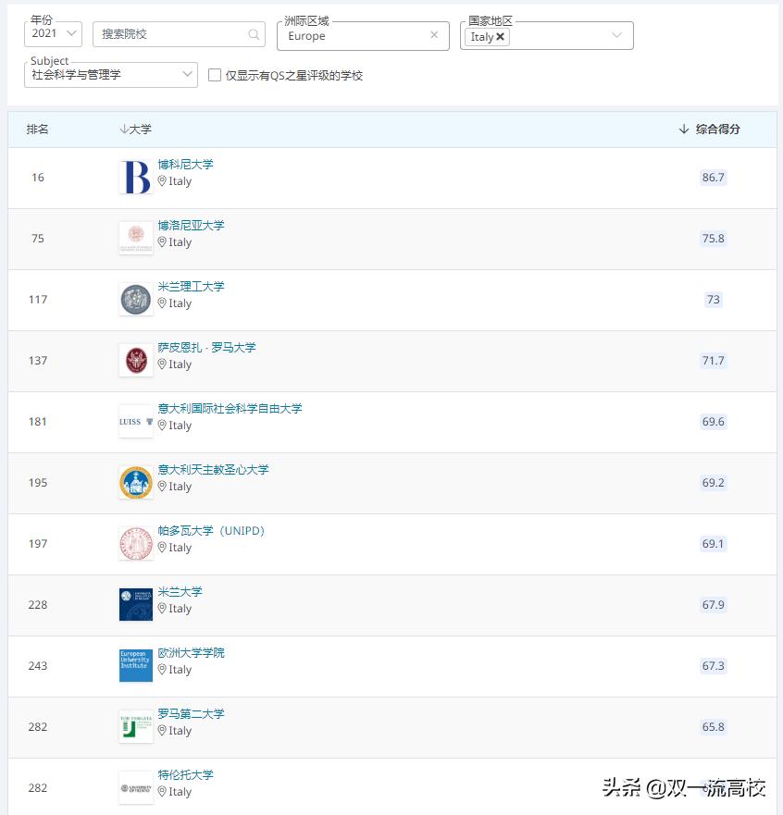Click the European University Institute blue logo
783x815 pixels.
(x=135, y=665)
